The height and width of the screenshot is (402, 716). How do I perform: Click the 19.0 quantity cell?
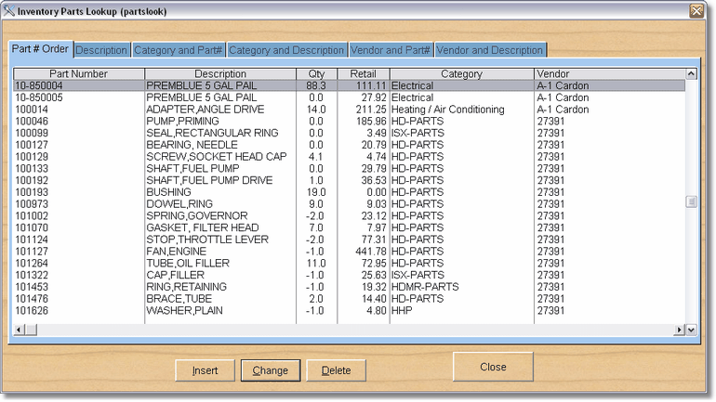(x=316, y=192)
